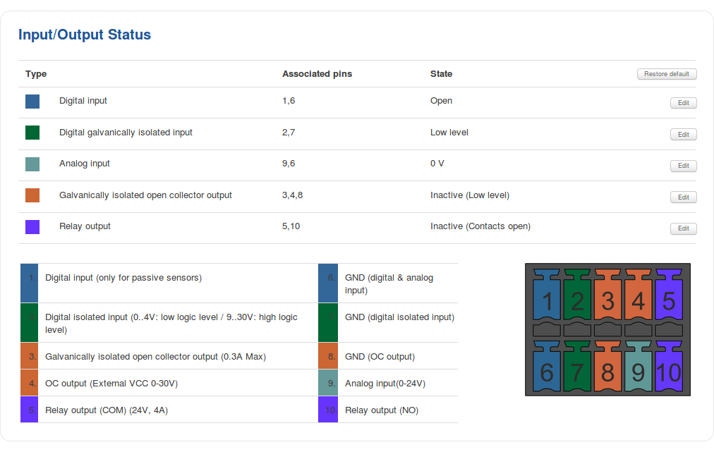714x452 pixels.
Task: Edit the Digital galvanically isolated input row
Action: click(x=683, y=135)
